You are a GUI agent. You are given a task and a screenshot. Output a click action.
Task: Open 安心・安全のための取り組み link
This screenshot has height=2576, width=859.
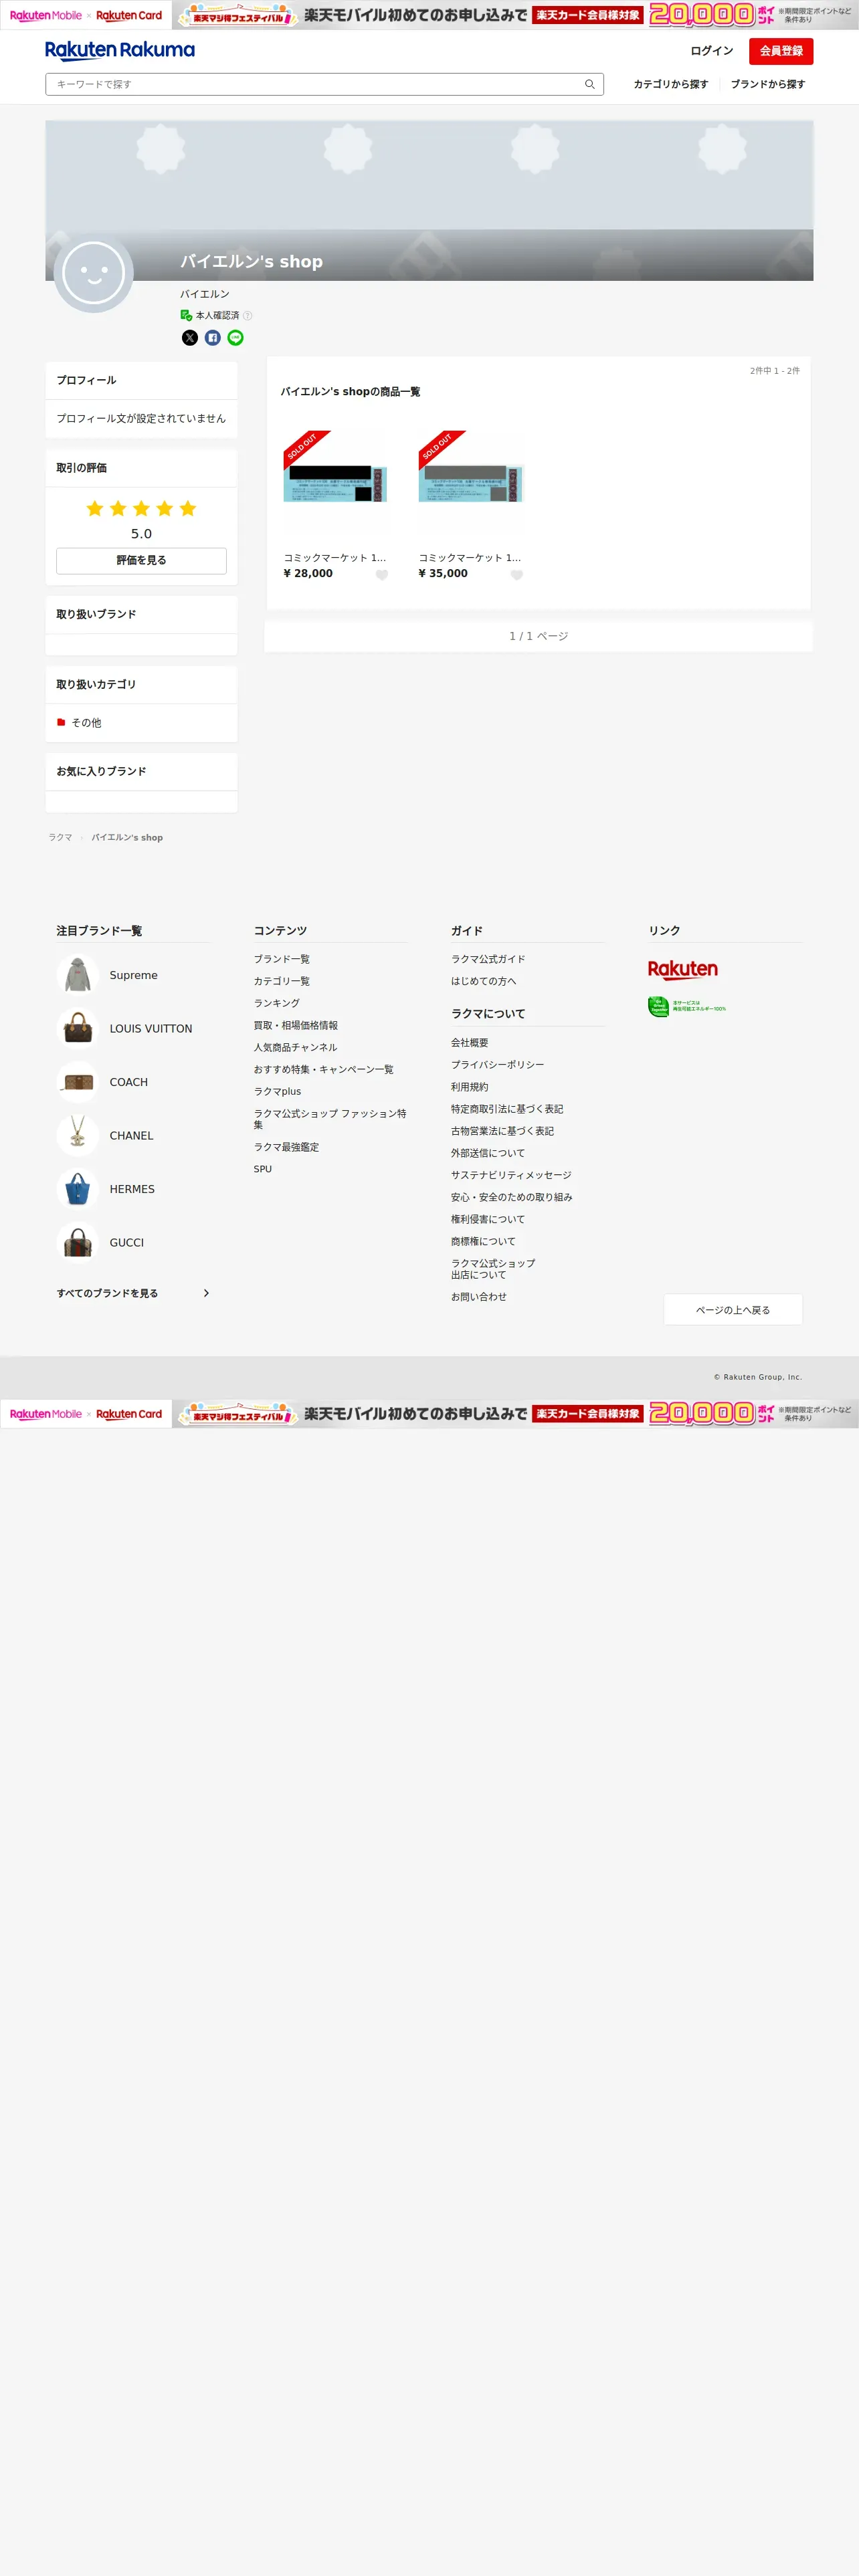click(x=512, y=1197)
